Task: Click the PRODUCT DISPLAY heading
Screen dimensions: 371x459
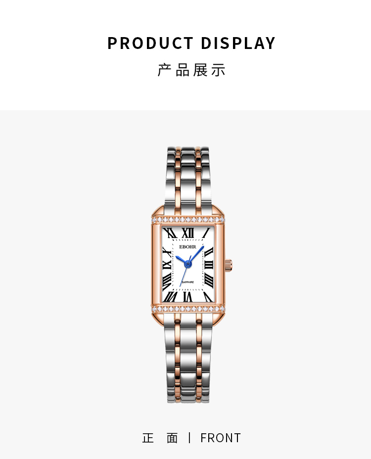Action: tap(191, 43)
